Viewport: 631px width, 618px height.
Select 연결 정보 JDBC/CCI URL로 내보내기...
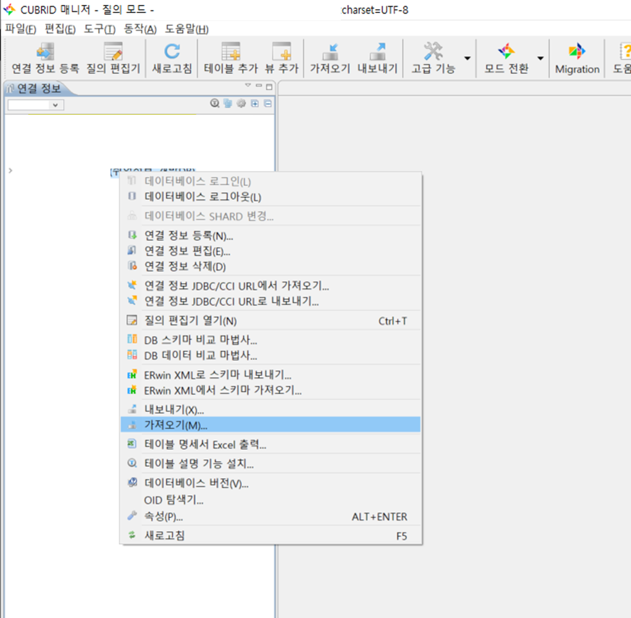(x=270, y=301)
